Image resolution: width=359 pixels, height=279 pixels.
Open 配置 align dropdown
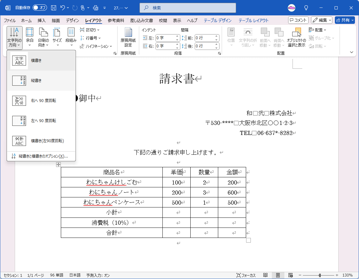coord(317,30)
